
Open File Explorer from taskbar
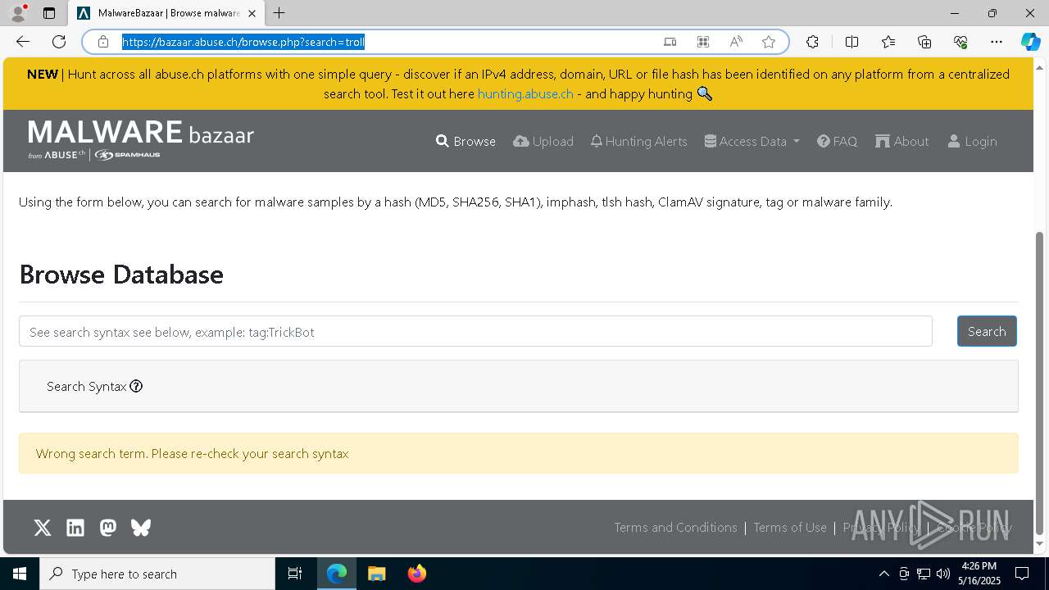(x=376, y=574)
